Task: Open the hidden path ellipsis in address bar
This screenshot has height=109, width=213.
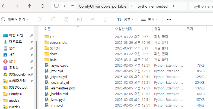Action: 72,6
